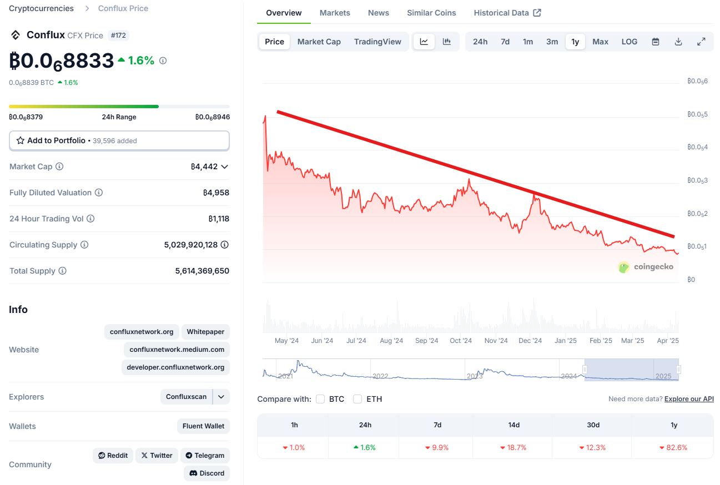Select the 1y range
Screen dimensions: 720x485
click(x=575, y=42)
